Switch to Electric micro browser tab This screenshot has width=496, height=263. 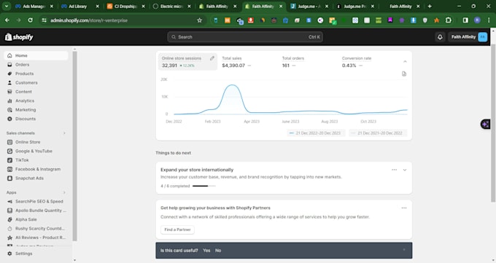(x=171, y=7)
